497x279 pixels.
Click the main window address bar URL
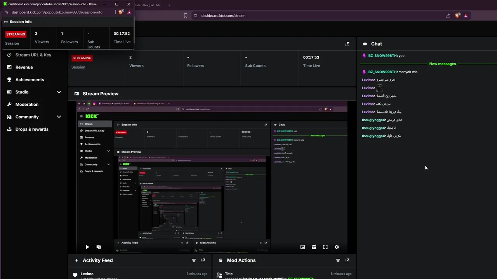click(x=223, y=15)
